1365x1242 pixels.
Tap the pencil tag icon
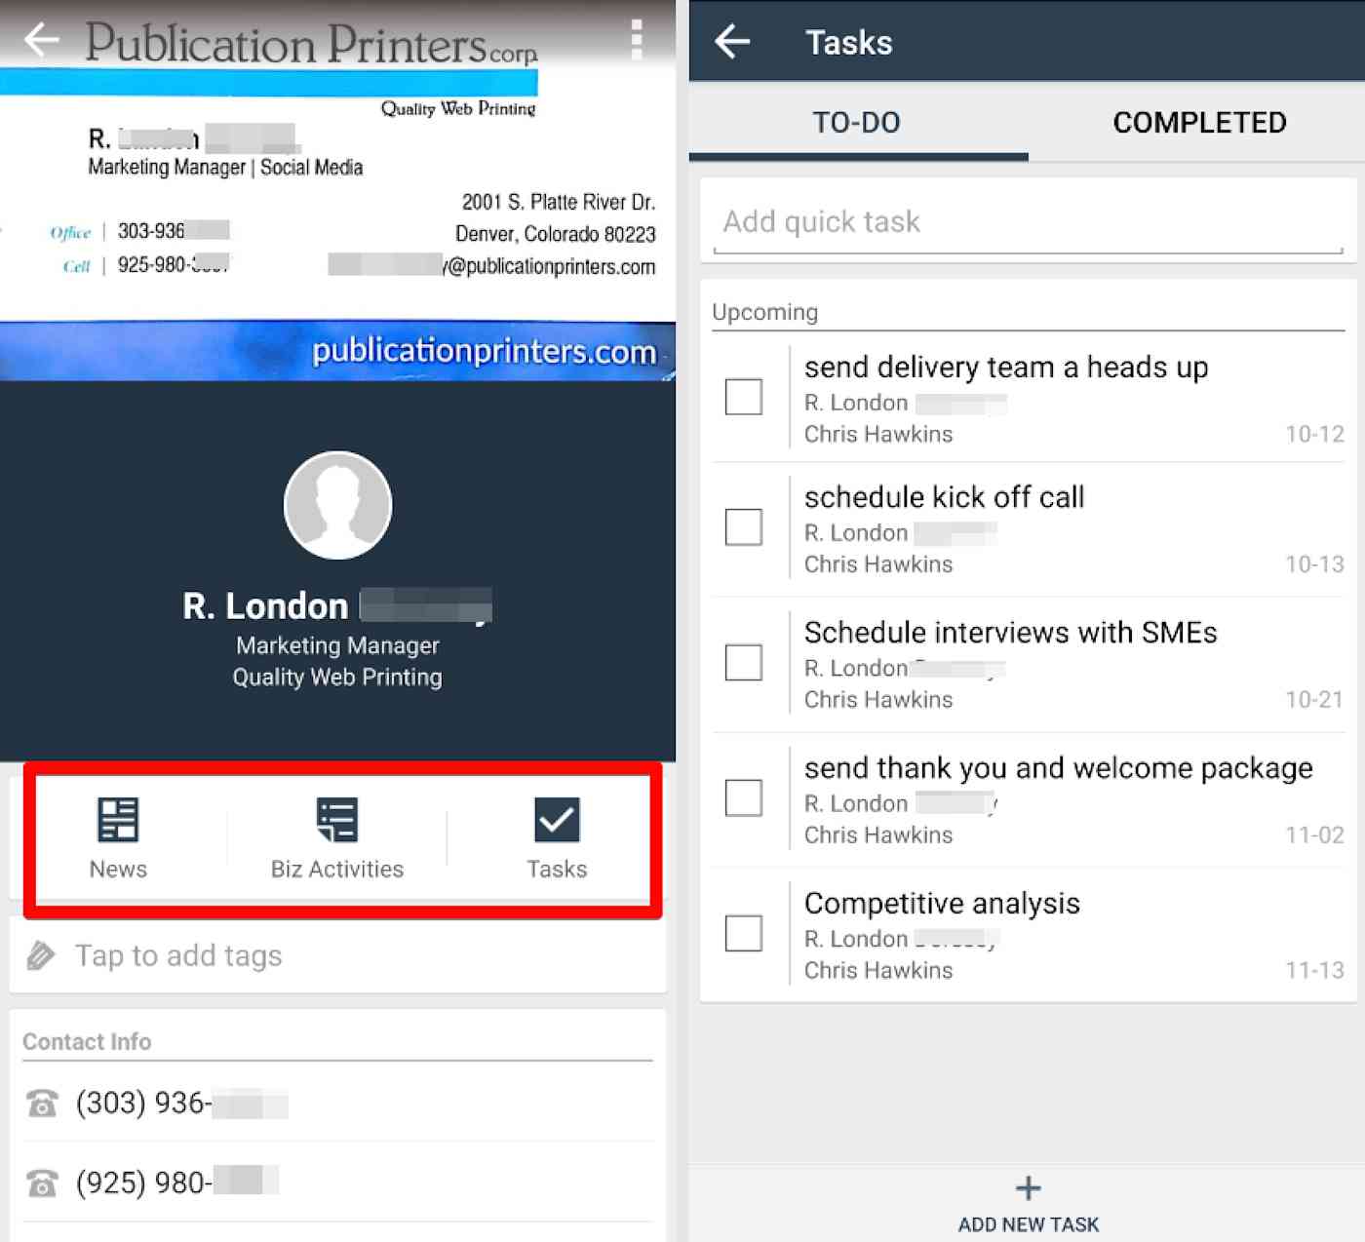[x=41, y=955]
